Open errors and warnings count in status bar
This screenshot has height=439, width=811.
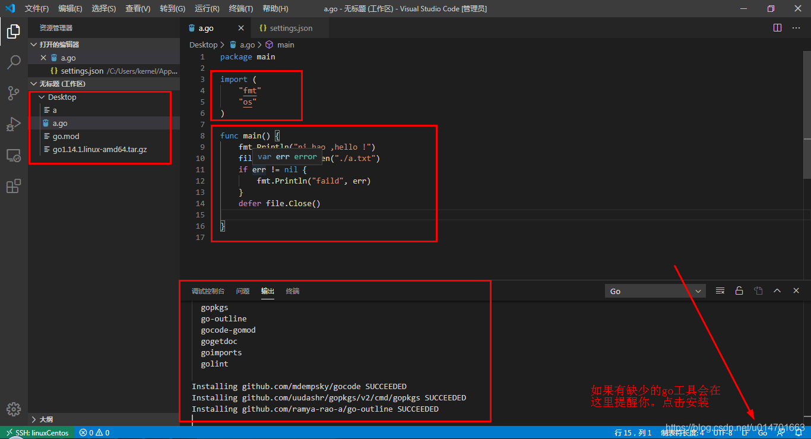tap(94, 433)
